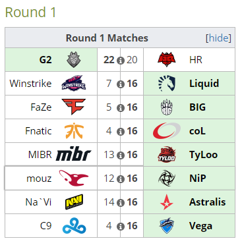This screenshot has width=242, height=249.
Task: Click the HR red wolf logo
Action: click(x=167, y=59)
